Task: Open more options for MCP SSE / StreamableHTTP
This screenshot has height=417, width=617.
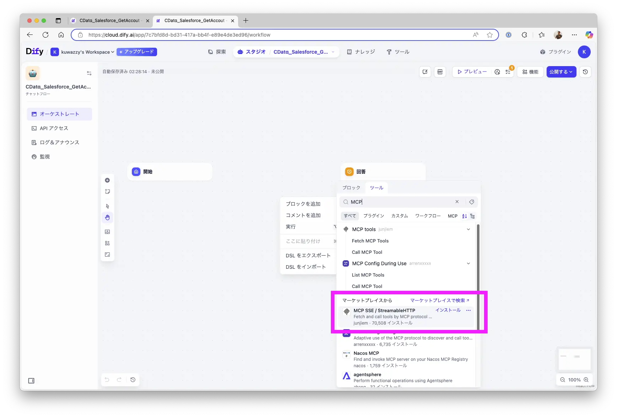Action: (468, 310)
